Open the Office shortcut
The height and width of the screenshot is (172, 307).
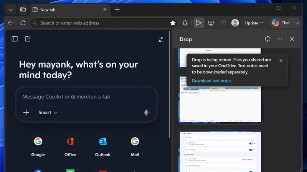pos(70,145)
